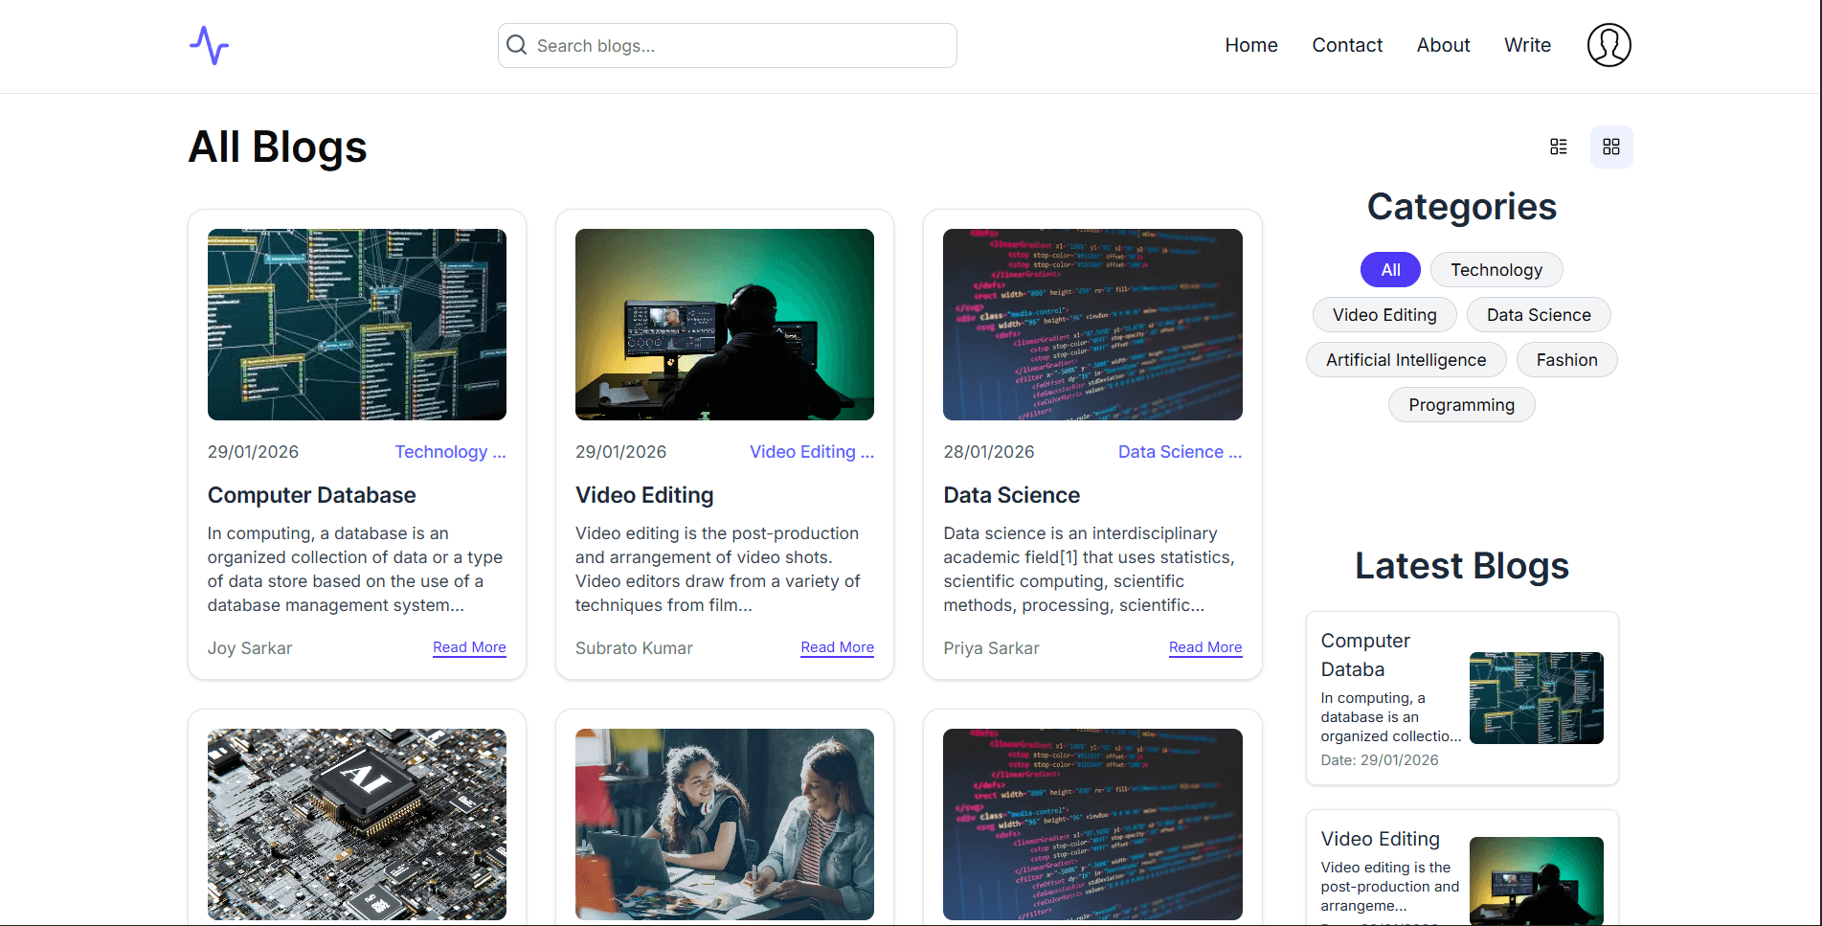Open the two women studying image card
Image resolution: width=1822 pixels, height=926 pixels.
725,824
